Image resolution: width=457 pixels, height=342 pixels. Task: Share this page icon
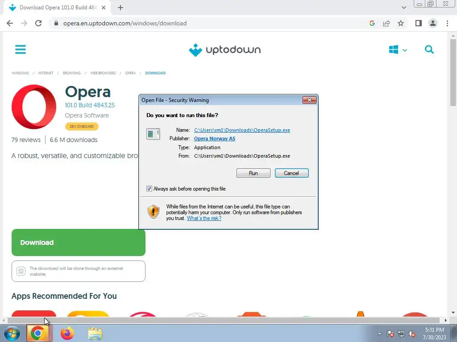pos(386,23)
